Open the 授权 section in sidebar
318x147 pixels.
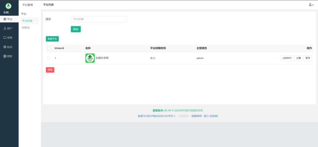click(x=8, y=56)
